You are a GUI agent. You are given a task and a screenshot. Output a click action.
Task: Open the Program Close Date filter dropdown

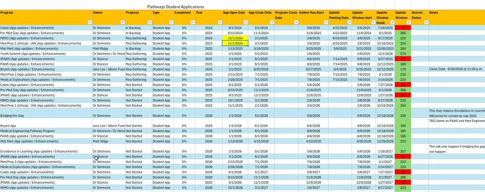tap(296, 22)
